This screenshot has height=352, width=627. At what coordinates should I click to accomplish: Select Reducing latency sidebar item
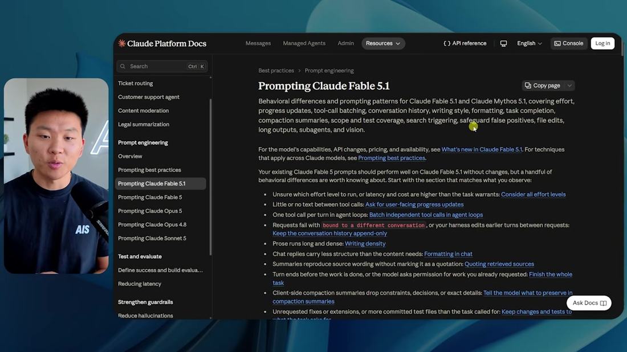pyautogui.click(x=140, y=284)
